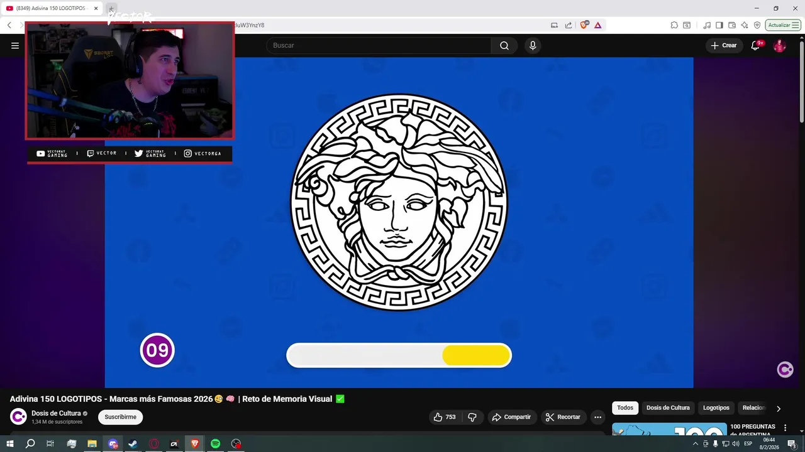Open Dosis de Cultura channel avatar

[x=19, y=416]
